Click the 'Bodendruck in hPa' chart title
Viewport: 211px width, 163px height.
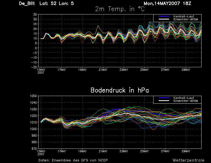click(x=120, y=90)
